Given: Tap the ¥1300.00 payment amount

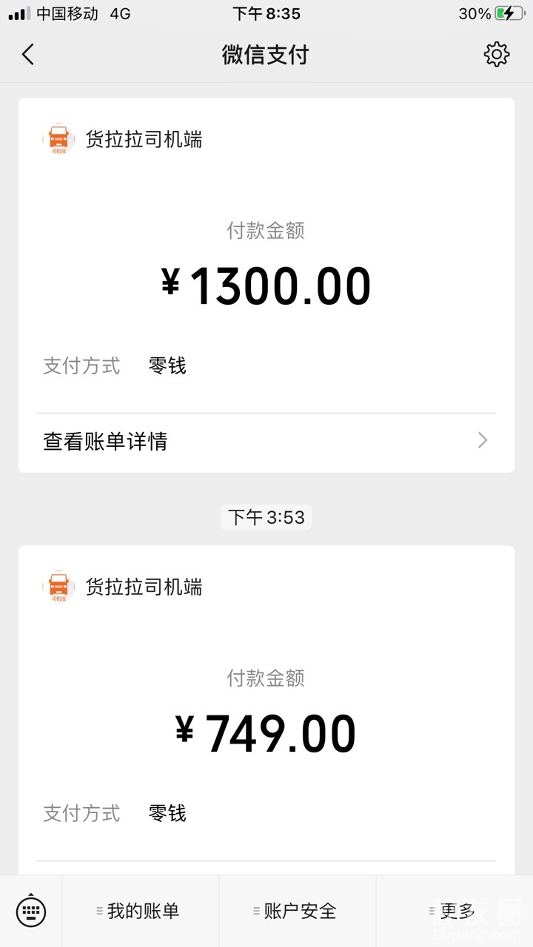Looking at the screenshot, I should [x=266, y=286].
